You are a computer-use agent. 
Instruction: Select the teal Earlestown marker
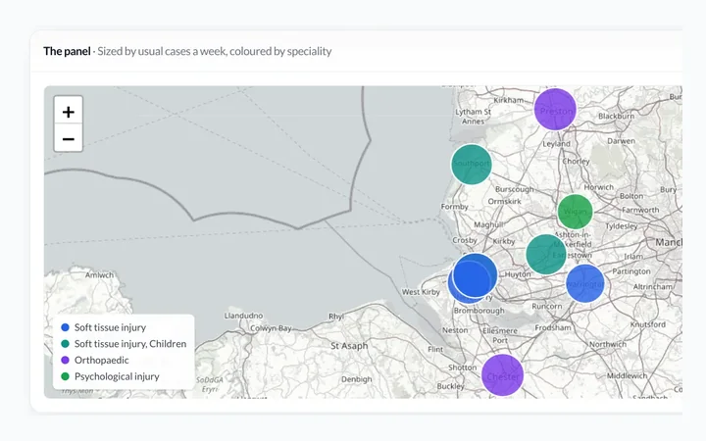tap(546, 254)
